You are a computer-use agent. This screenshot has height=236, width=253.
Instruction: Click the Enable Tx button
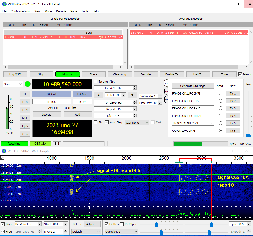point(172,74)
